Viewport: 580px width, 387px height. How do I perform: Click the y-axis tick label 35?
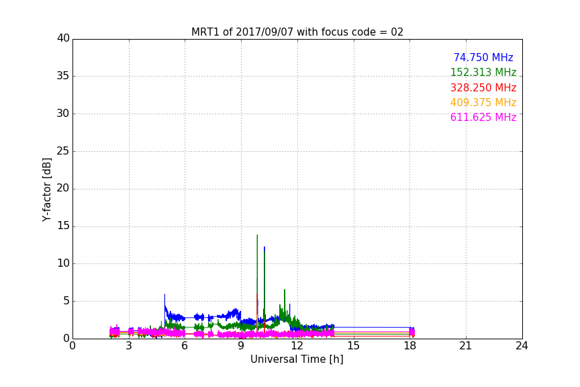63,76
